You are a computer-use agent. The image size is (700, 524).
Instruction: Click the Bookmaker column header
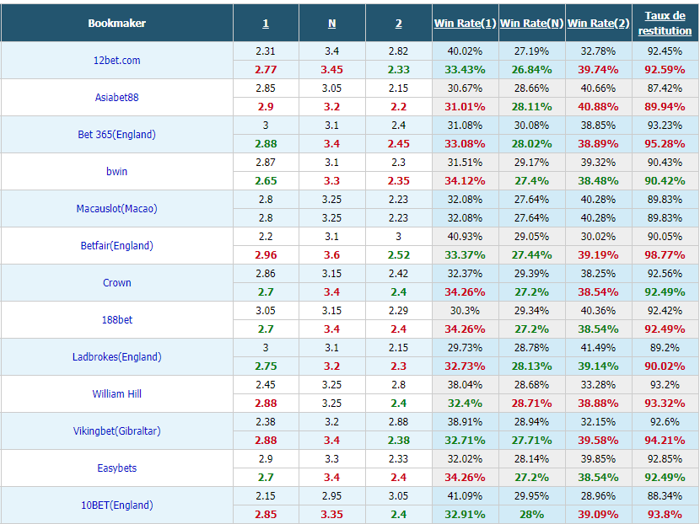tap(117, 24)
